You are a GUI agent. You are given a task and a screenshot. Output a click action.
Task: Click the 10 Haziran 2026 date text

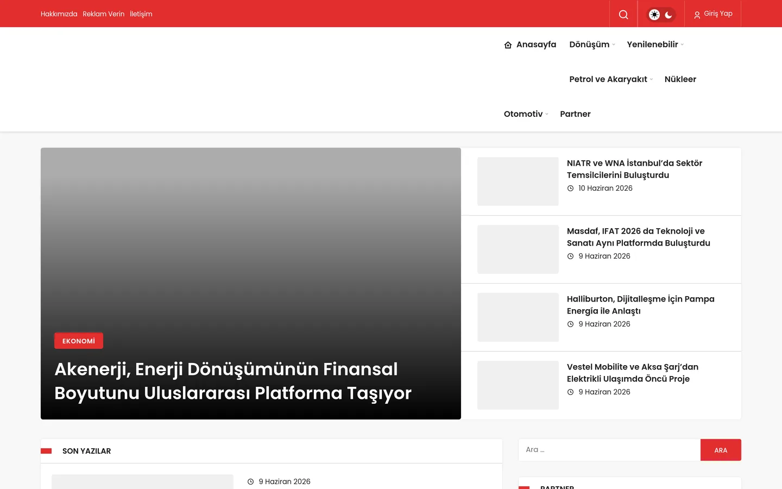click(606, 189)
